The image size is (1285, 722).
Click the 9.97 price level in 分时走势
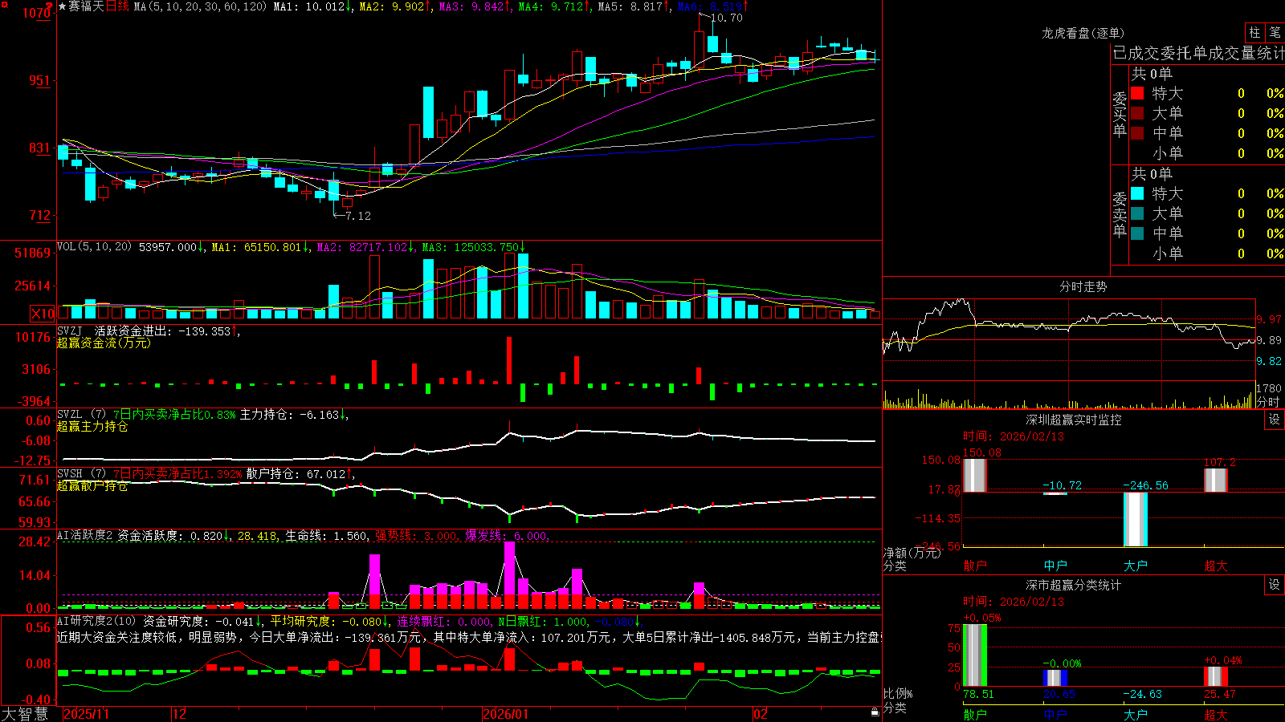coord(1269,319)
